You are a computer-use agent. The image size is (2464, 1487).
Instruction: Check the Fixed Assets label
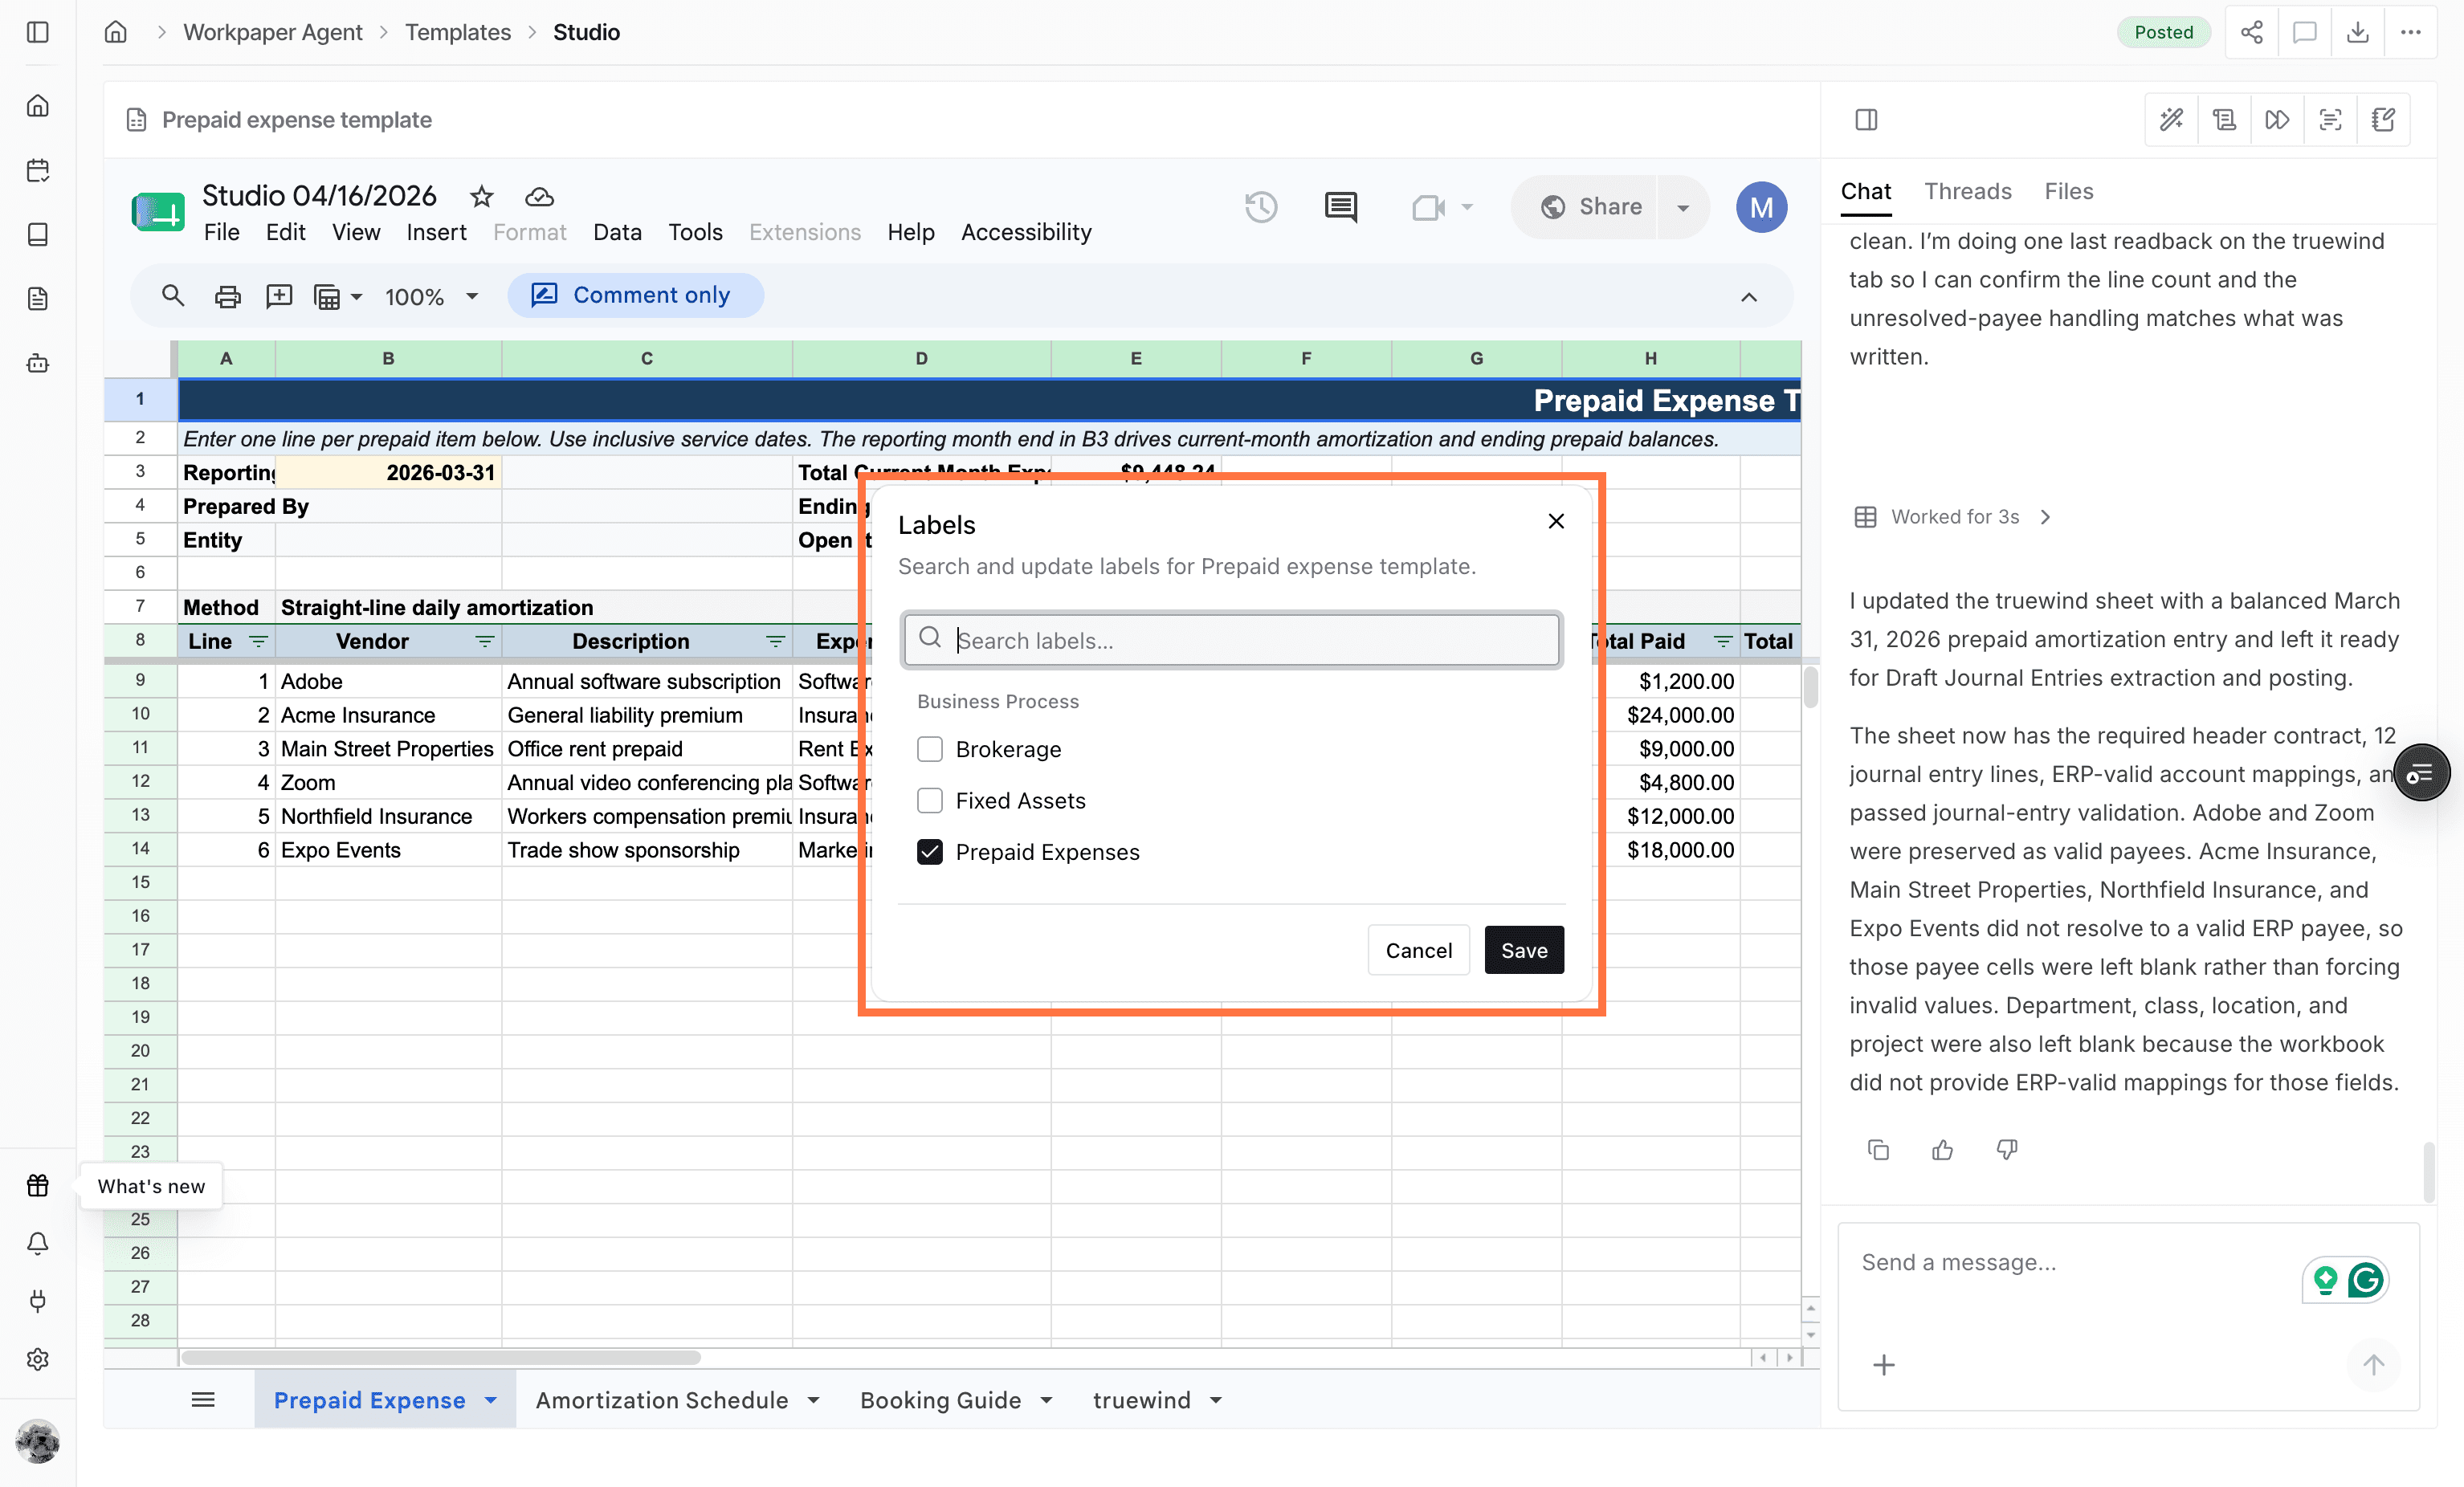tap(930, 800)
